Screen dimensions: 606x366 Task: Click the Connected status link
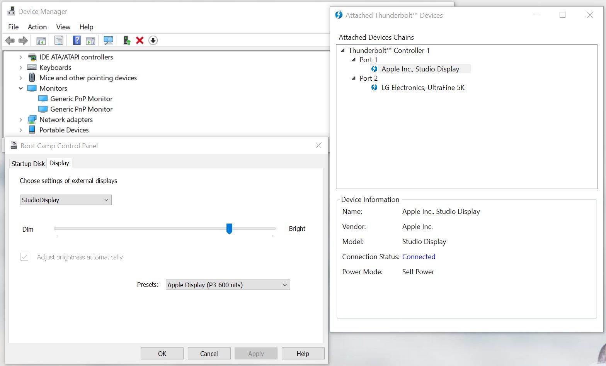tap(419, 257)
